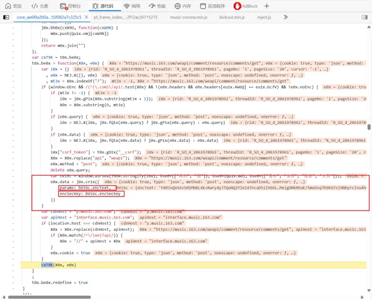This screenshot has height=300, width=372.
Task: Switch to the Performance (性能) tab
Action: coord(158,6)
